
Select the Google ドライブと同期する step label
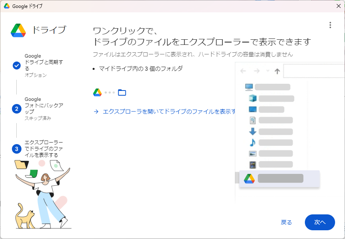click(x=44, y=62)
